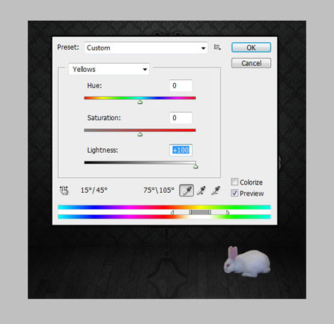The height and width of the screenshot is (324, 334).
Task: Click the Hue slider handle
Action: pos(140,102)
